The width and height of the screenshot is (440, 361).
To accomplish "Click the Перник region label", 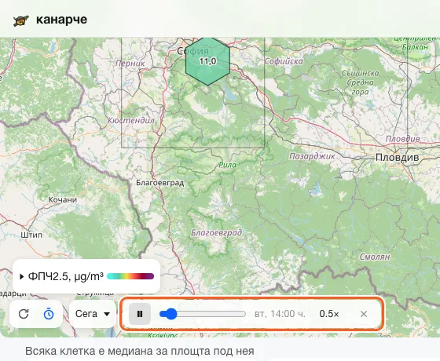I will click(130, 64).
